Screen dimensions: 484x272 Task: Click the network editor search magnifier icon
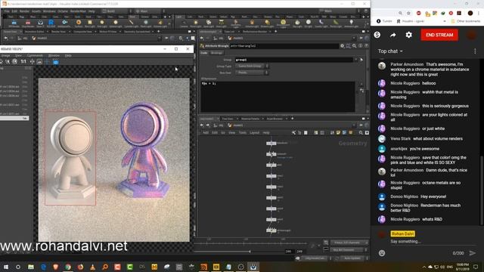pos(361,133)
